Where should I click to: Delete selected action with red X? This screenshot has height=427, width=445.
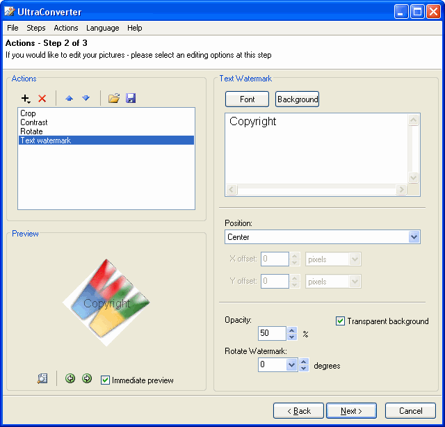point(42,99)
